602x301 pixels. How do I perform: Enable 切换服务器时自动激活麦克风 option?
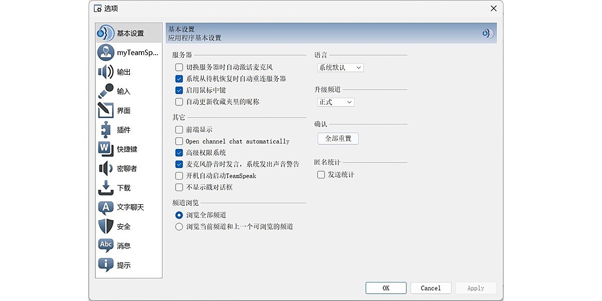pyautogui.click(x=179, y=67)
